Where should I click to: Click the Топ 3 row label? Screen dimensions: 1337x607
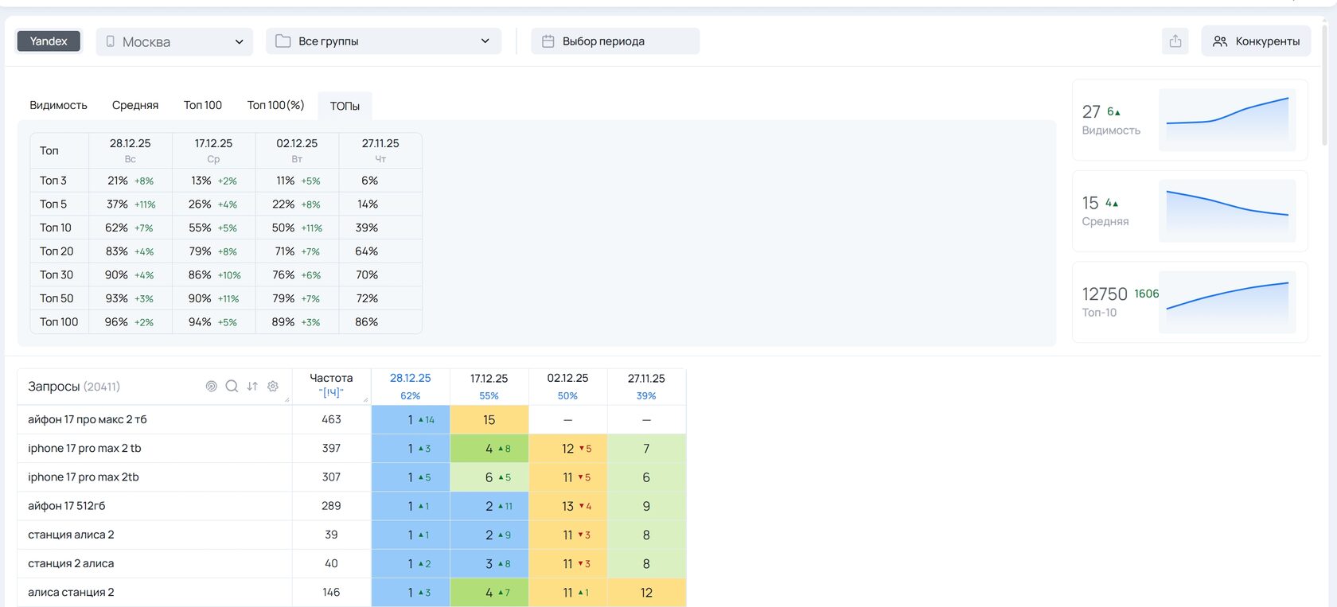pos(53,181)
